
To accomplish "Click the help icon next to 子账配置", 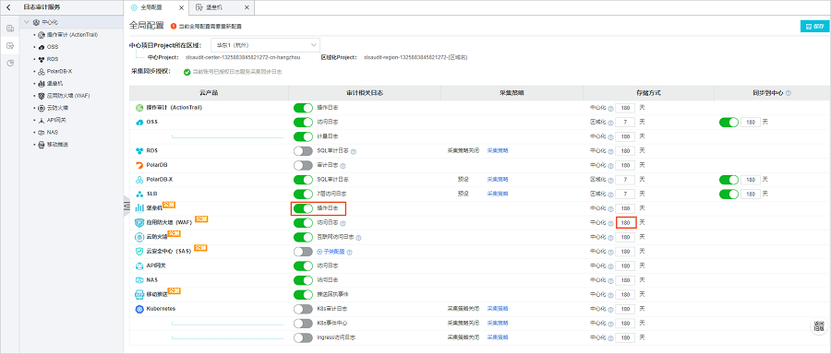I will click(x=349, y=252).
